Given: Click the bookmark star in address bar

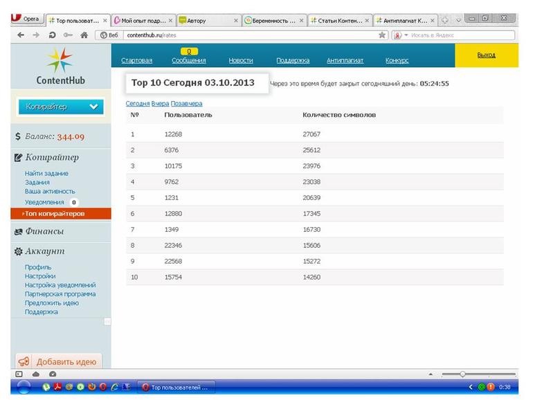Looking at the screenshot, I should point(382,35).
